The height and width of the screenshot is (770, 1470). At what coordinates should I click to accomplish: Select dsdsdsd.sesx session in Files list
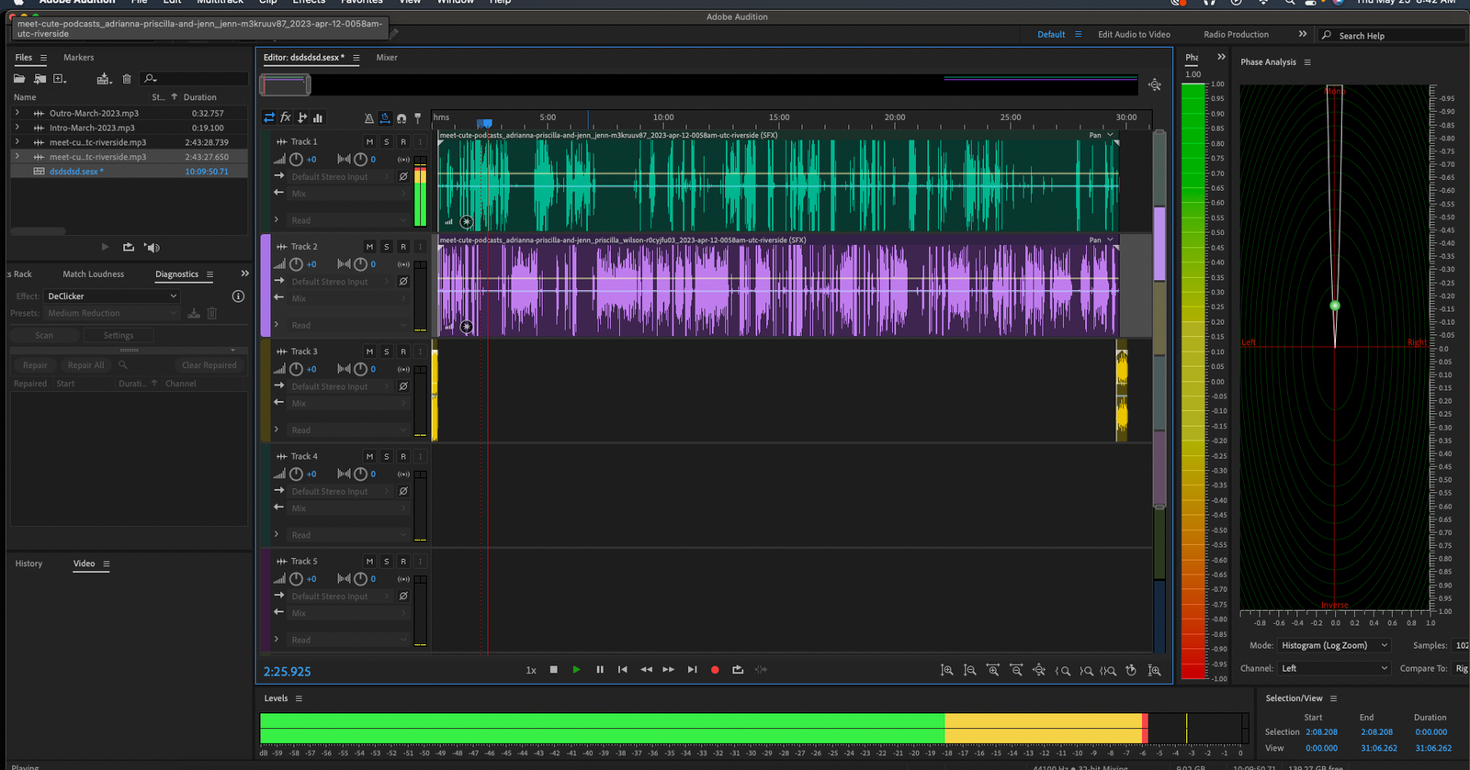[x=129, y=172]
